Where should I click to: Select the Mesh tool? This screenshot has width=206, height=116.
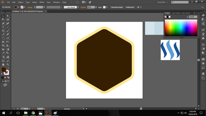(x=3, y=49)
